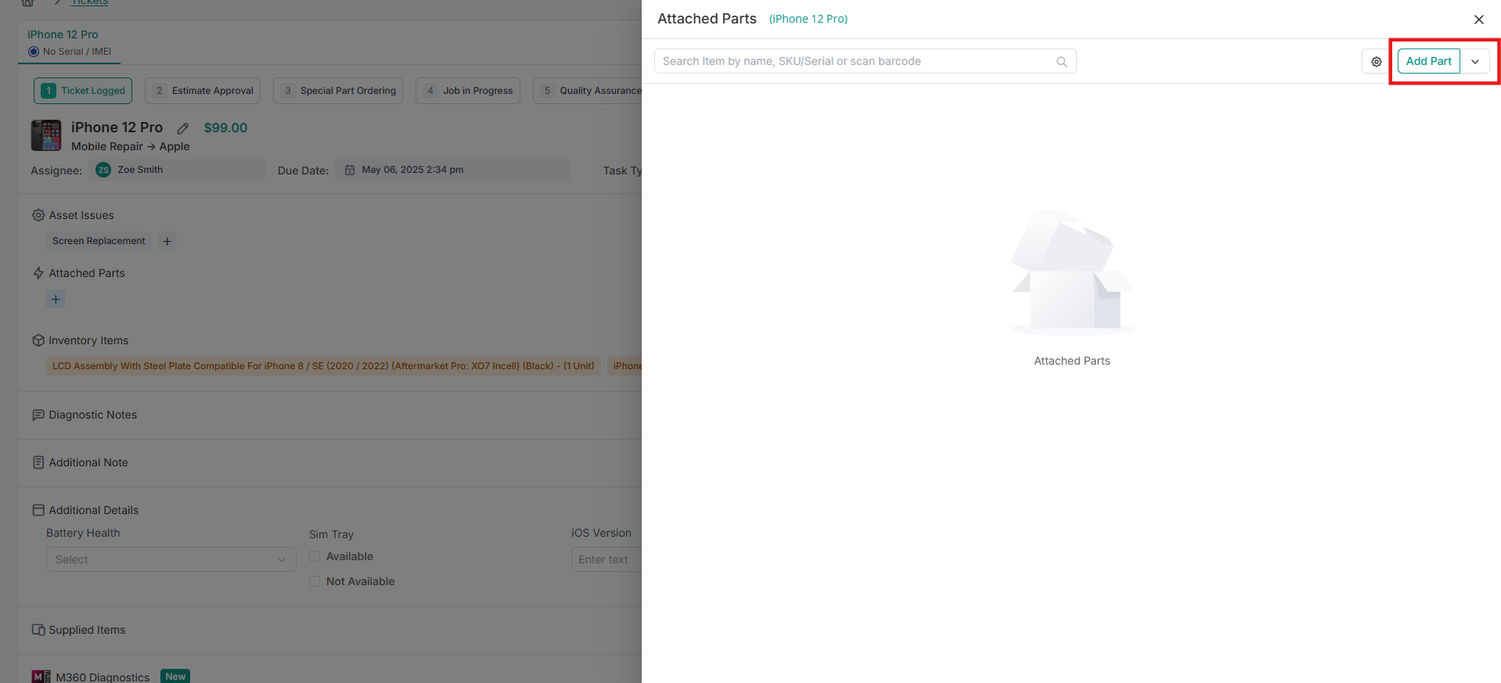Close the Attached Parts panel
1501x683 pixels.
tap(1479, 20)
